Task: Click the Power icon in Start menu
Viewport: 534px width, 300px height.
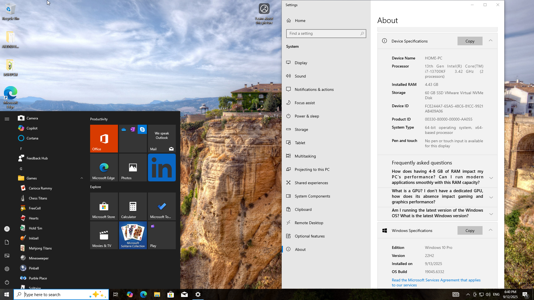Action: [x=7, y=282]
